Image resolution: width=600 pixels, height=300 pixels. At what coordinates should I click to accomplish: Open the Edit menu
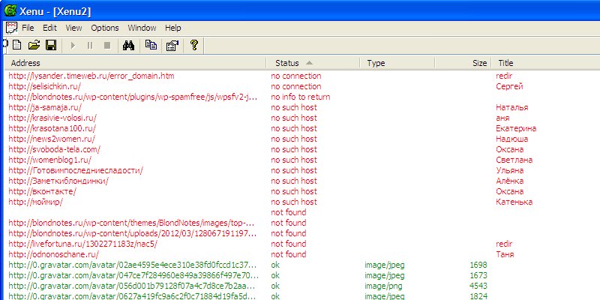(49, 28)
